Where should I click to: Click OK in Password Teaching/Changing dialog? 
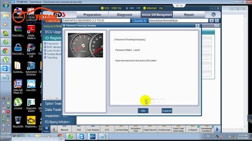pos(143,110)
